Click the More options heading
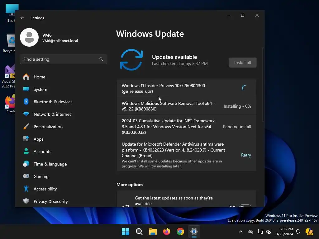Image resolution: width=319 pixels, height=239 pixels. coord(130,185)
